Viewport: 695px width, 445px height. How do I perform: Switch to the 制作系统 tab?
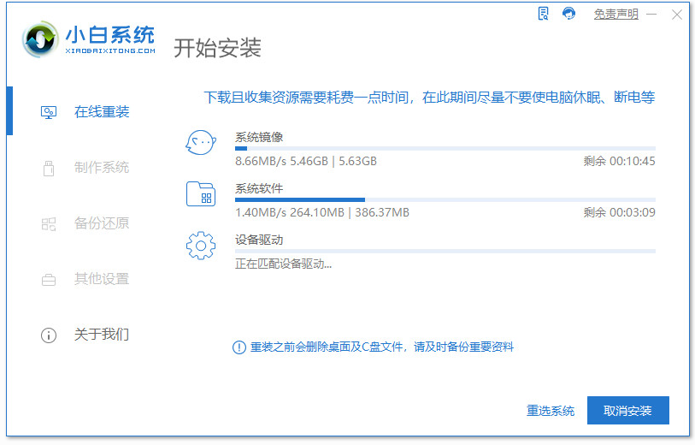(x=101, y=168)
